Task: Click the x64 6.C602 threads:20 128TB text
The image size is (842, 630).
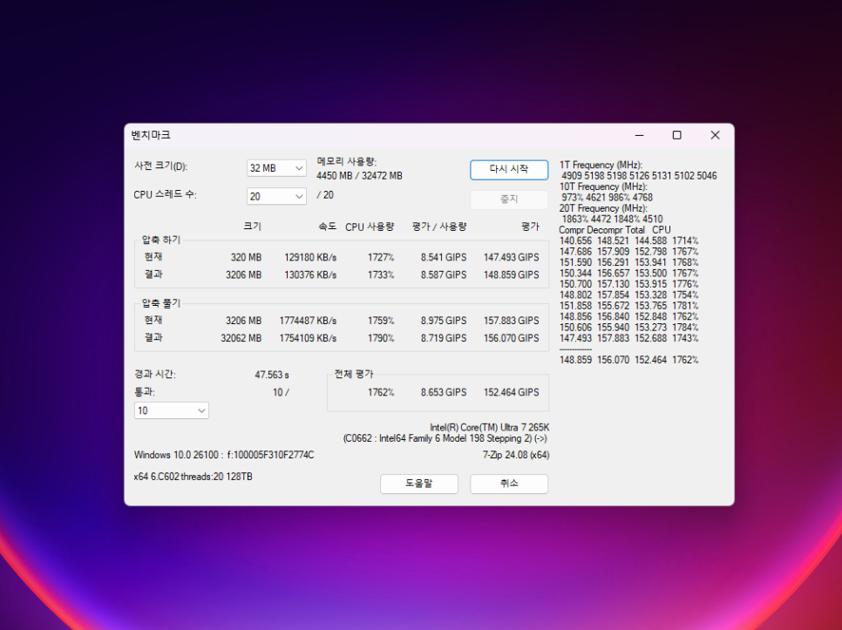Action: tap(193, 477)
